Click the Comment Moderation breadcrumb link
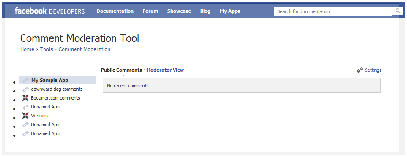The height and width of the screenshot is (157, 407). coord(85,49)
